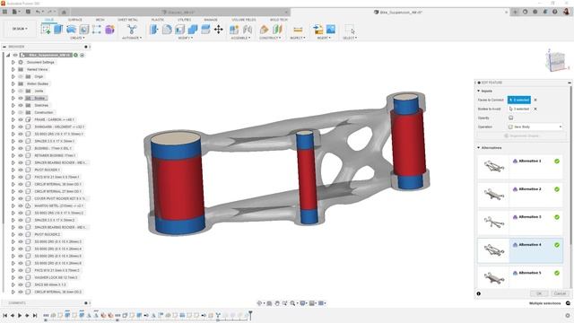This screenshot has width=574, height=323.
Task: Toggle visibility of Bodies folder
Action: click(x=21, y=98)
